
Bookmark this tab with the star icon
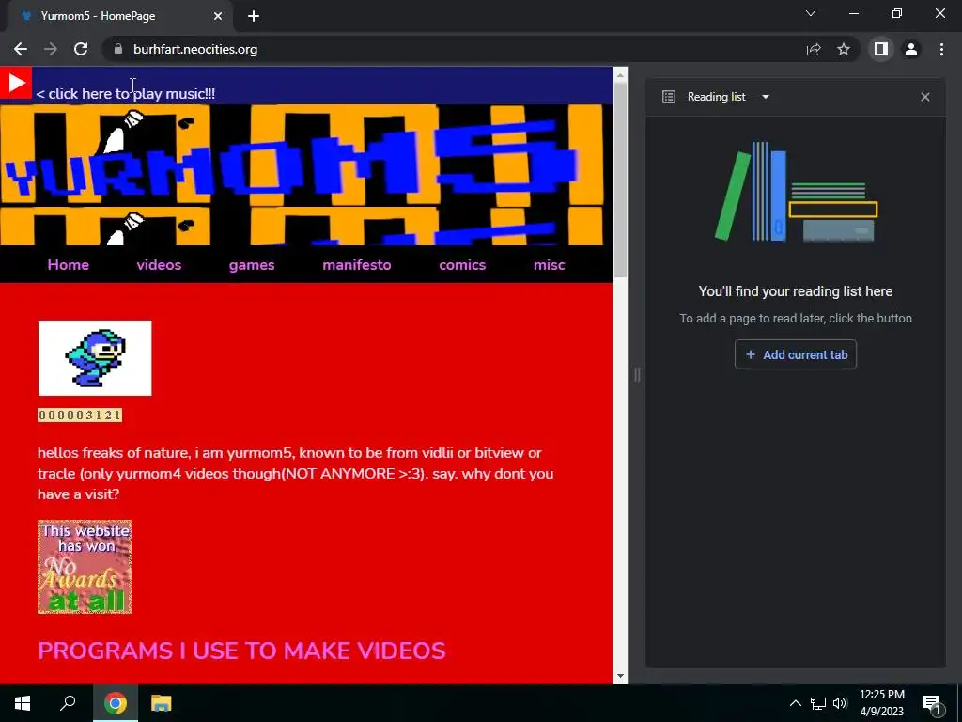coord(844,49)
